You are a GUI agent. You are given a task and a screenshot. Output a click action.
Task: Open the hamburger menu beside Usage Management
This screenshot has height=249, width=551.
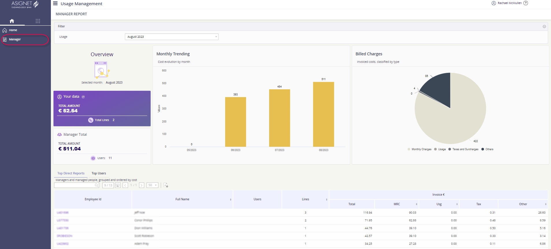pos(55,3)
